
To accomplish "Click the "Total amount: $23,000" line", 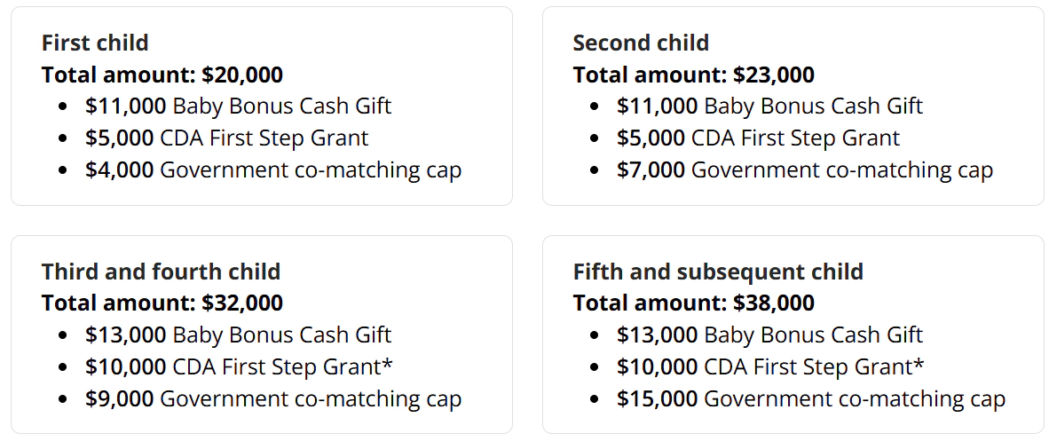I will tap(693, 75).
